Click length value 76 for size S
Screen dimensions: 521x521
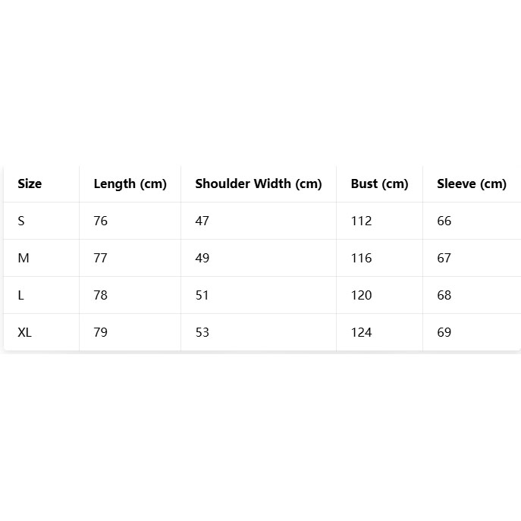pyautogui.click(x=101, y=221)
